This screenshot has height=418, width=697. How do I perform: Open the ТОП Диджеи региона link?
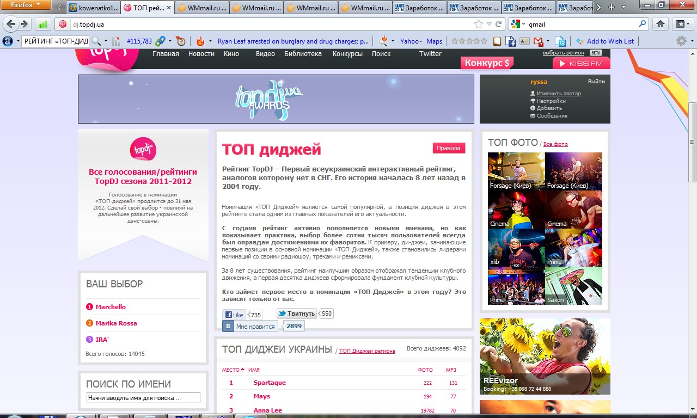(367, 351)
